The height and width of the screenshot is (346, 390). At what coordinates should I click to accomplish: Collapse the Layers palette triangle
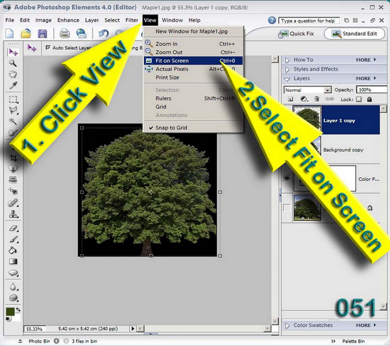[x=287, y=79]
